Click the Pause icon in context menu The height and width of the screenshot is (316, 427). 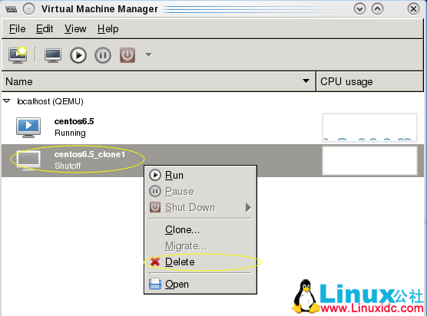(155, 191)
